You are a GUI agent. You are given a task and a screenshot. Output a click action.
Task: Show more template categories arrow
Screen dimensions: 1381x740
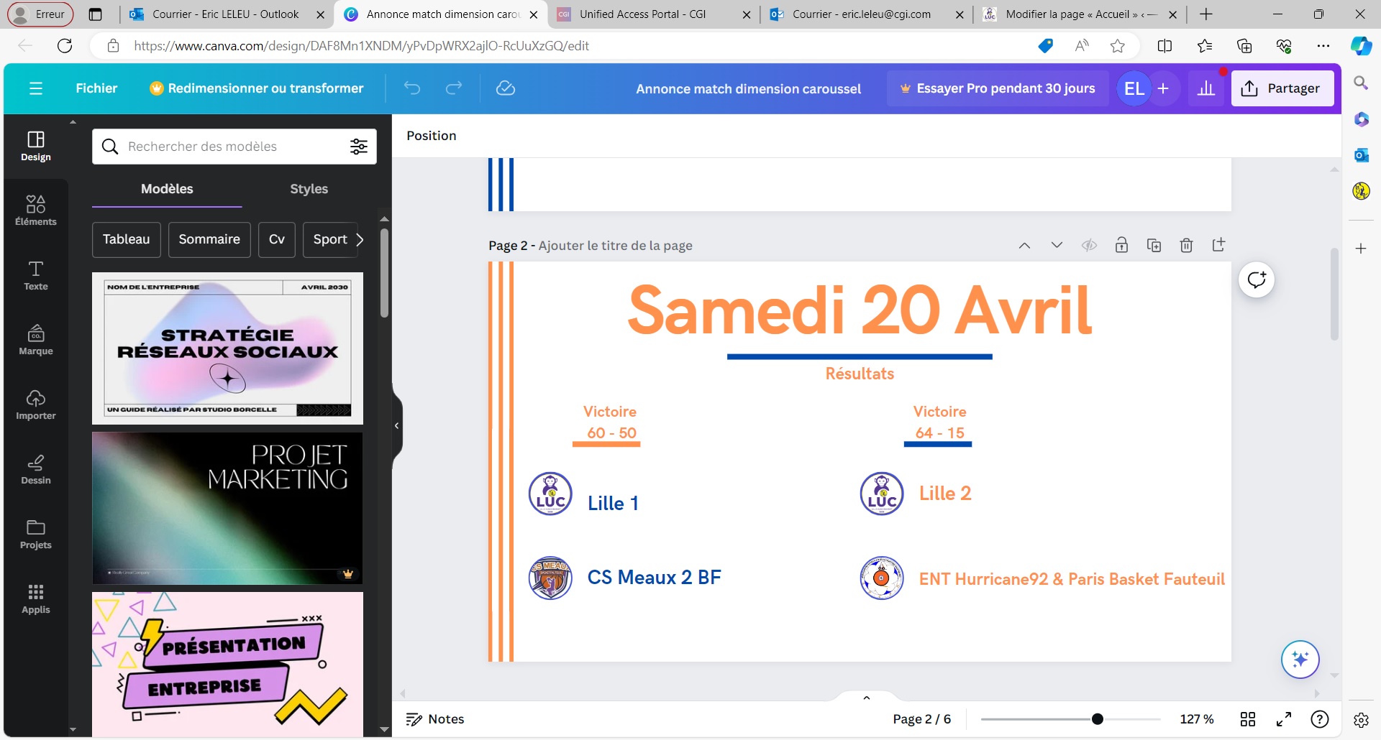tap(360, 239)
